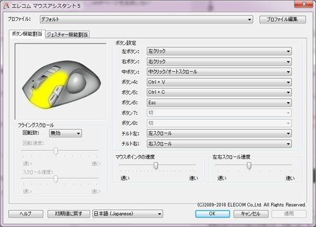Image resolution: width=316 pixels, height=227 pixels.
Task: Click the キャンセル button
Action: (251, 214)
